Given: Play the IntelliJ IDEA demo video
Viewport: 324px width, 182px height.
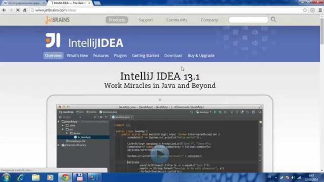Looking at the screenshot, I should tap(159, 154).
